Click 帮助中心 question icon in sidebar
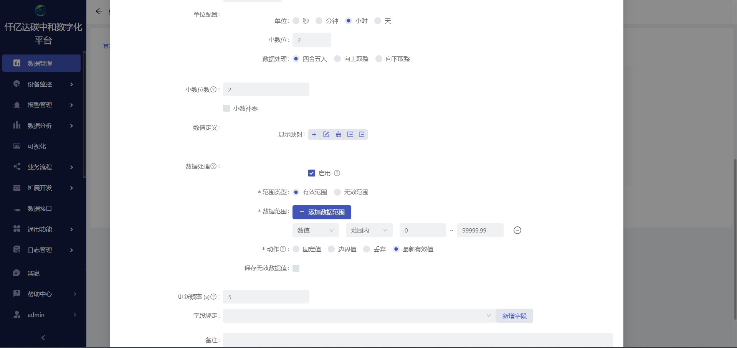 [17, 294]
